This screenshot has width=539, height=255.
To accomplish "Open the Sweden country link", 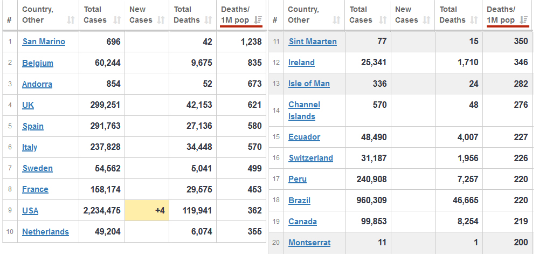I will pos(38,168).
